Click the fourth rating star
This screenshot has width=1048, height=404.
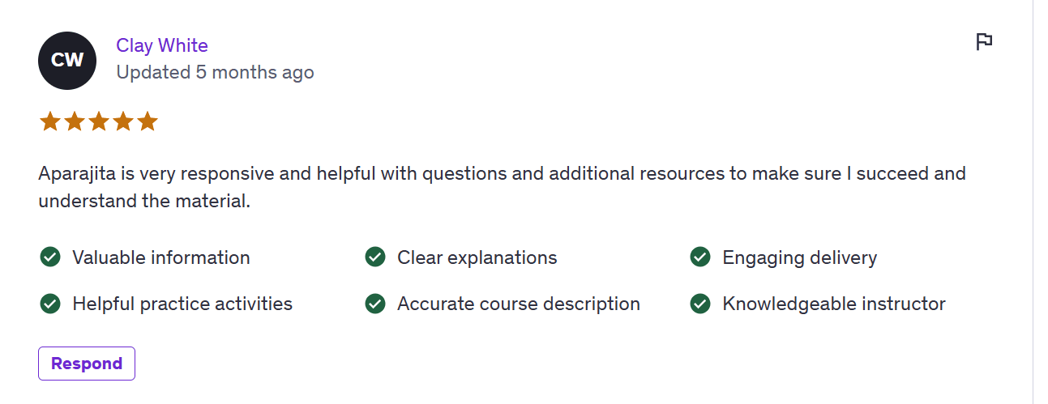[123, 122]
